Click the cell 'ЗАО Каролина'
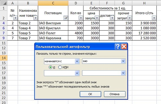The height and width of the screenshot is (104, 161). click(x=53, y=38)
